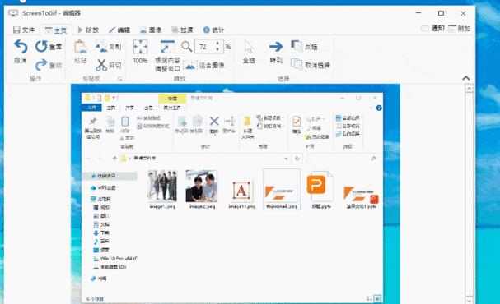Click the magnifier icon beside zoom value
The width and height of the screenshot is (500, 304).
pyautogui.click(x=186, y=47)
